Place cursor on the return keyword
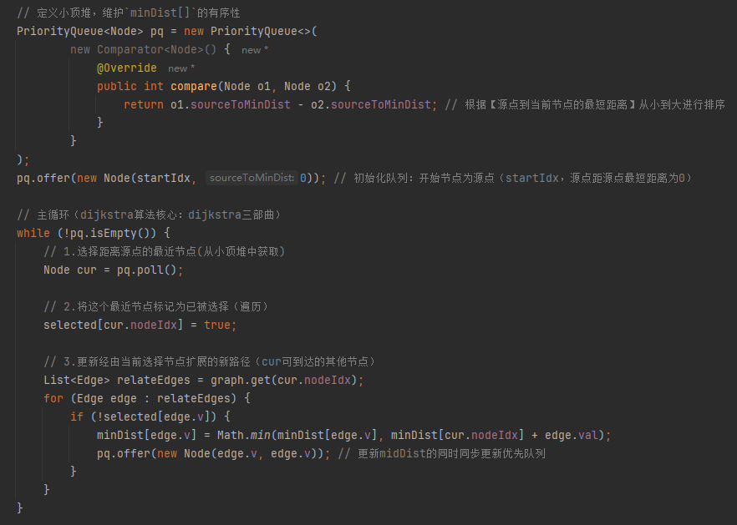This screenshot has height=525, width=737. (144, 104)
